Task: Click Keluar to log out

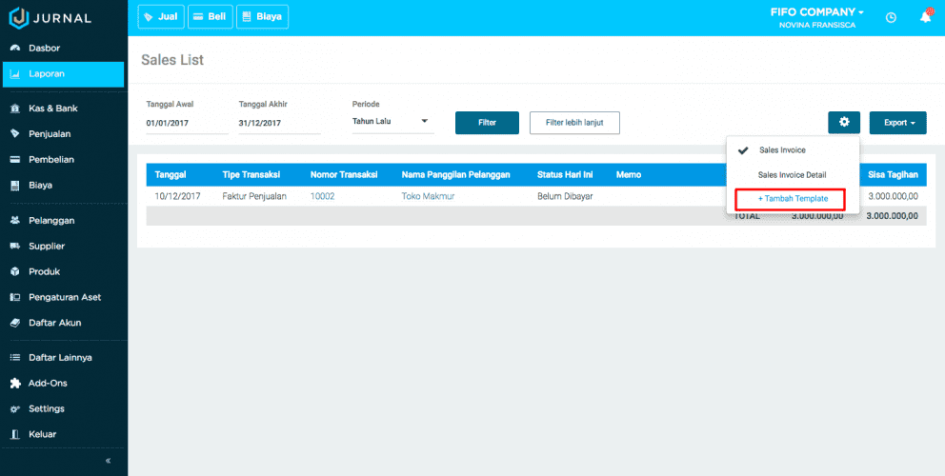Action: pyautogui.click(x=42, y=434)
